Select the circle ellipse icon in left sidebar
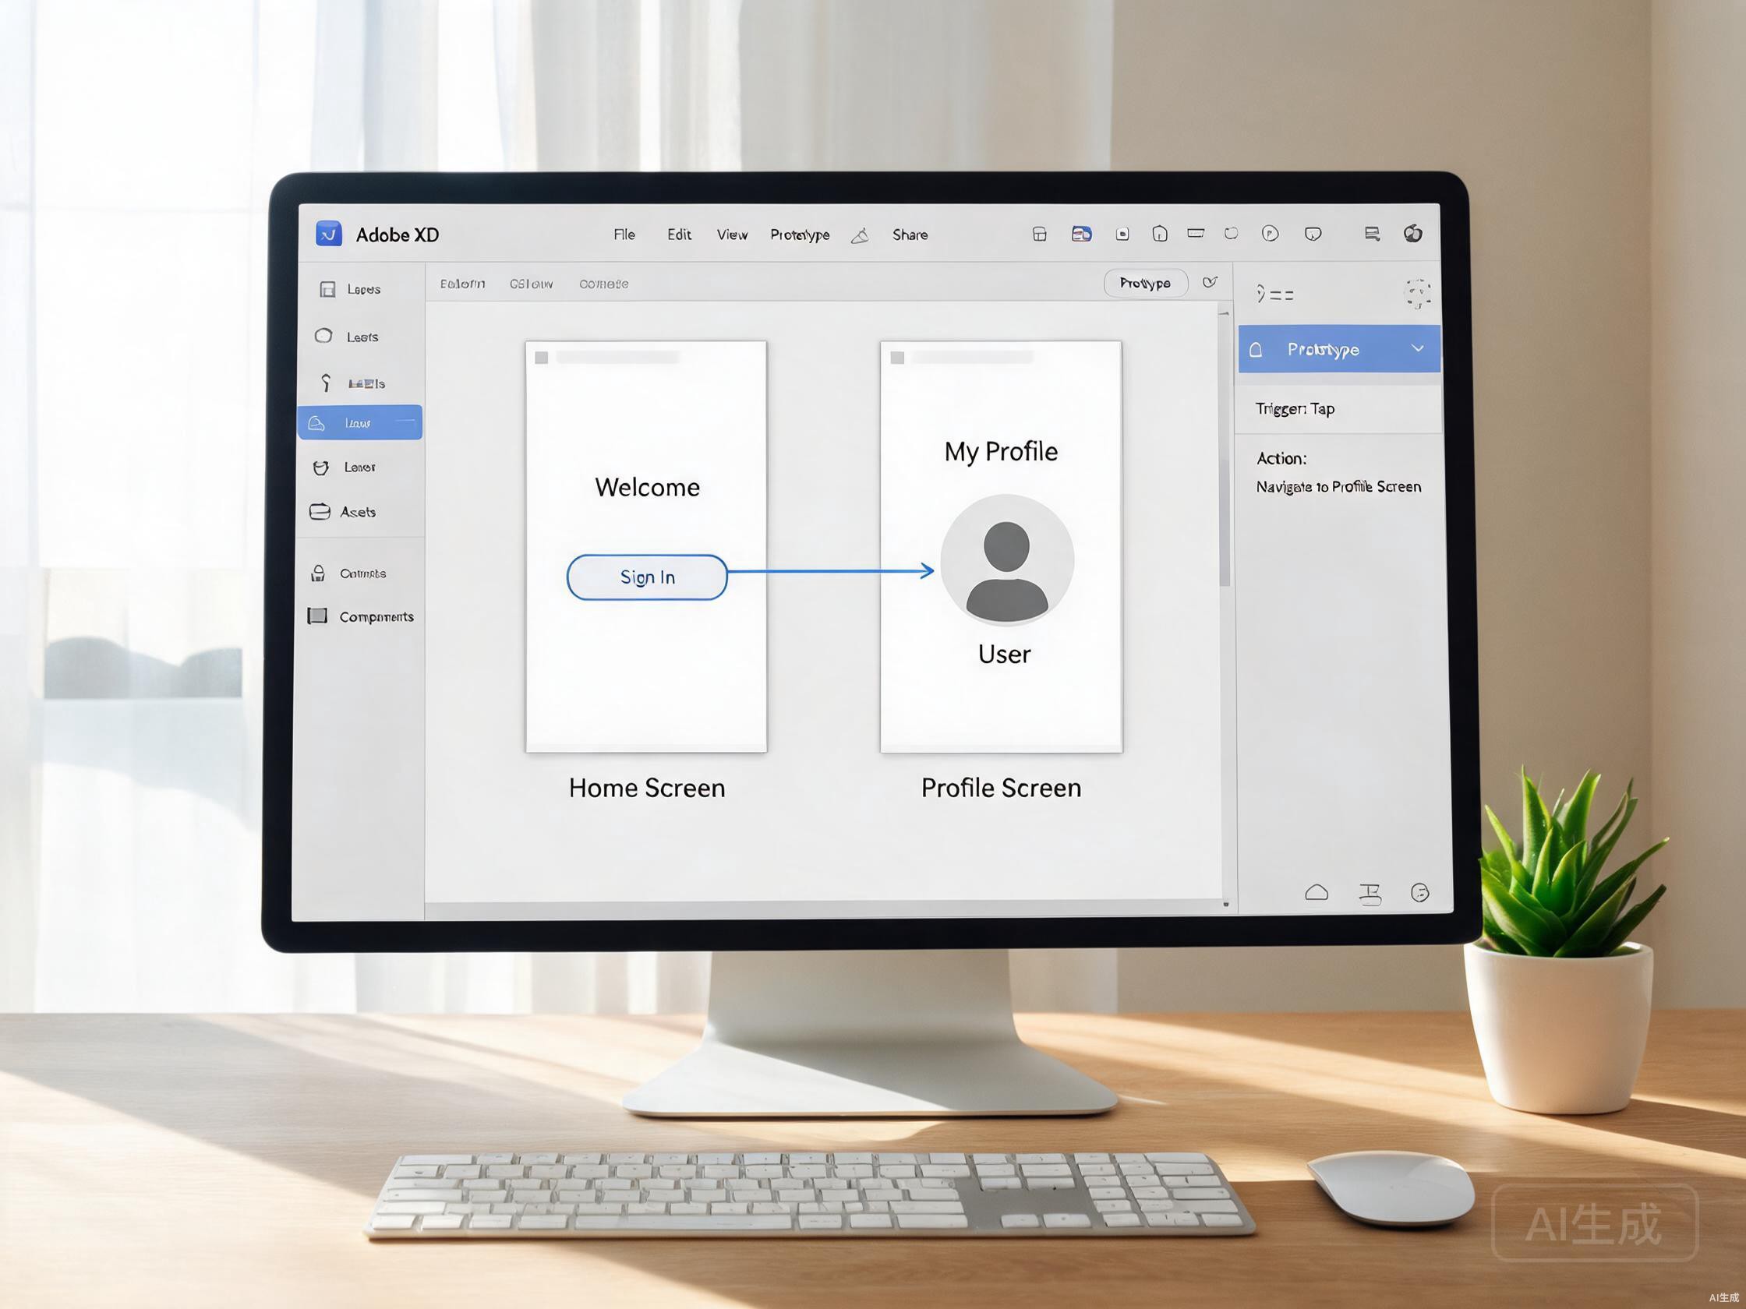 coord(323,336)
